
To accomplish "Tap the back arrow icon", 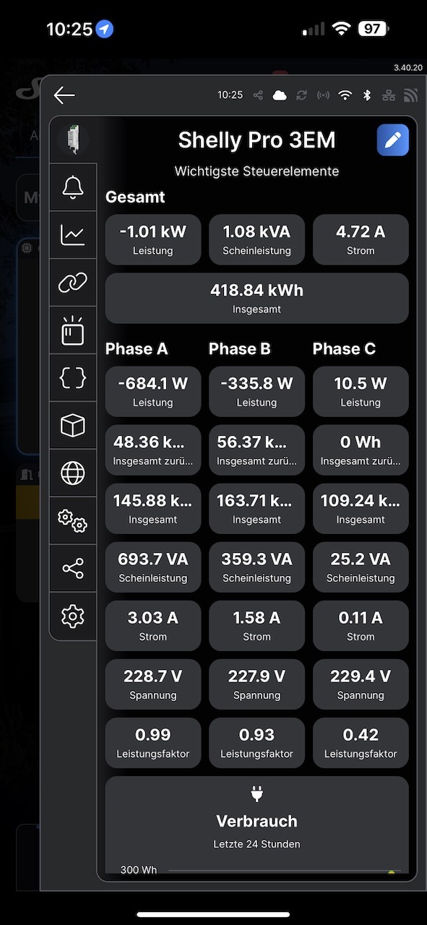I will 64,95.
